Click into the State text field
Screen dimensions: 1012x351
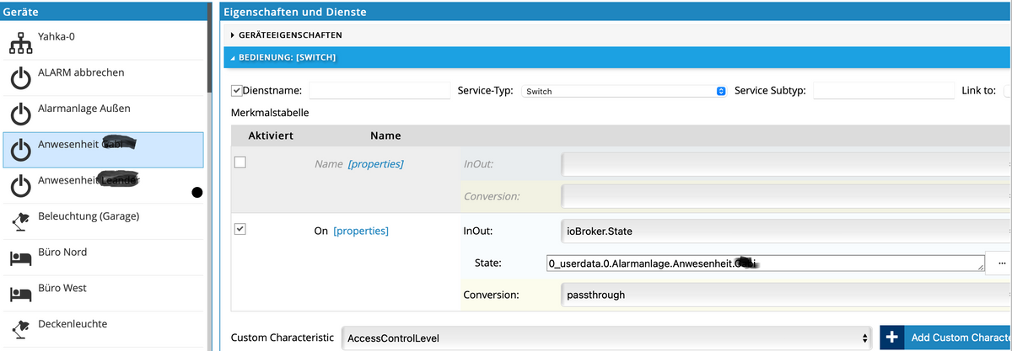764,263
